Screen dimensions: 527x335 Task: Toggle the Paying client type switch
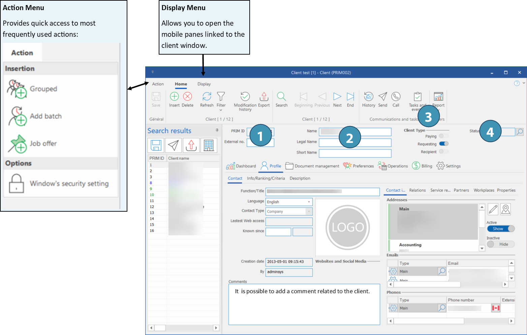[x=443, y=136]
